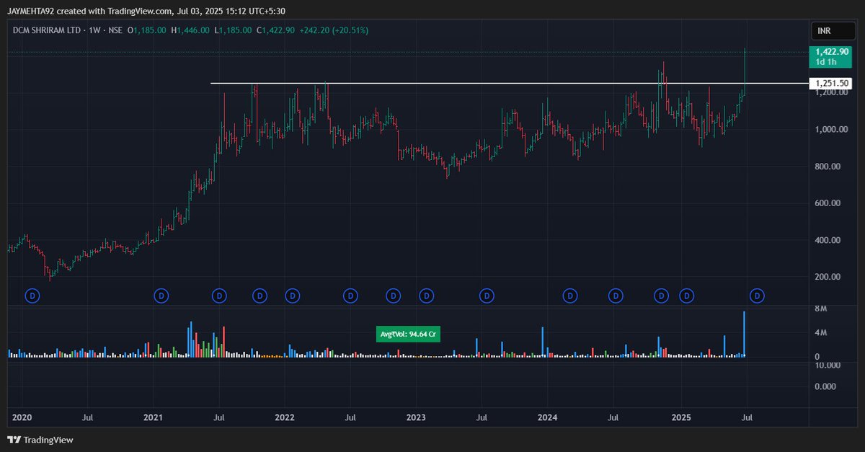Click the green 1,422.90 current price label

click(x=831, y=52)
